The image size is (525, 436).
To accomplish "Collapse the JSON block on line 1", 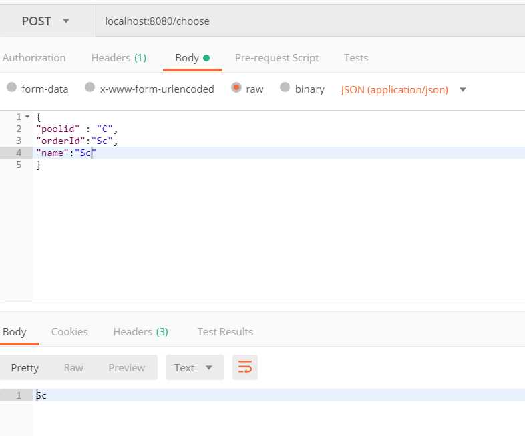I will (27, 117).
